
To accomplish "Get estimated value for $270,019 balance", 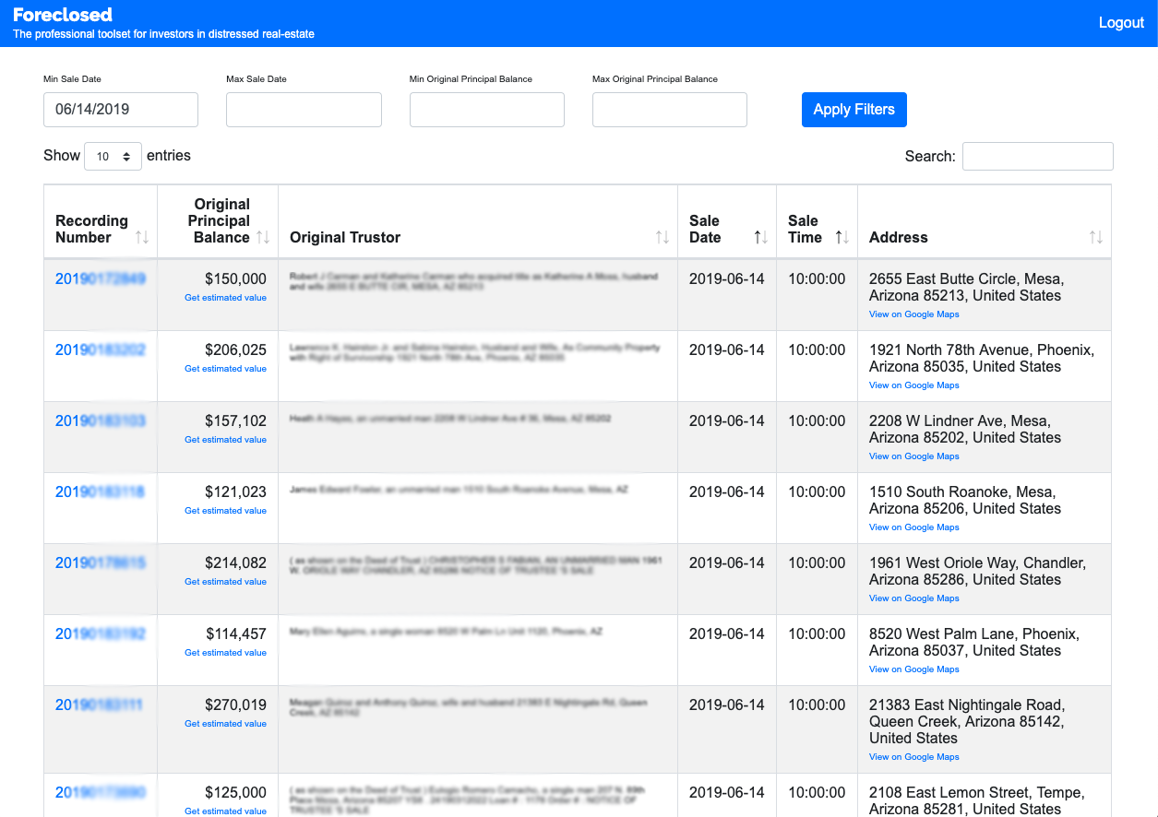I will pyautogui.click(x=225, y=724).
